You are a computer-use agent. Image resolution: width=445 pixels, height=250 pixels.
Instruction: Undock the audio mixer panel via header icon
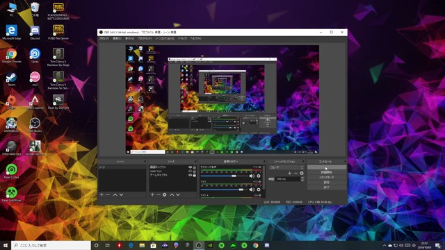[264, 162]
